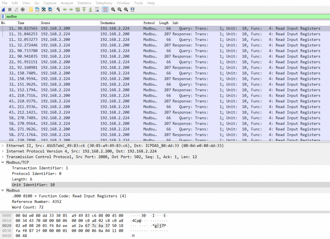Expand the Ethernet II details row
Screen dimensions: 330x239
coord(3,146)
